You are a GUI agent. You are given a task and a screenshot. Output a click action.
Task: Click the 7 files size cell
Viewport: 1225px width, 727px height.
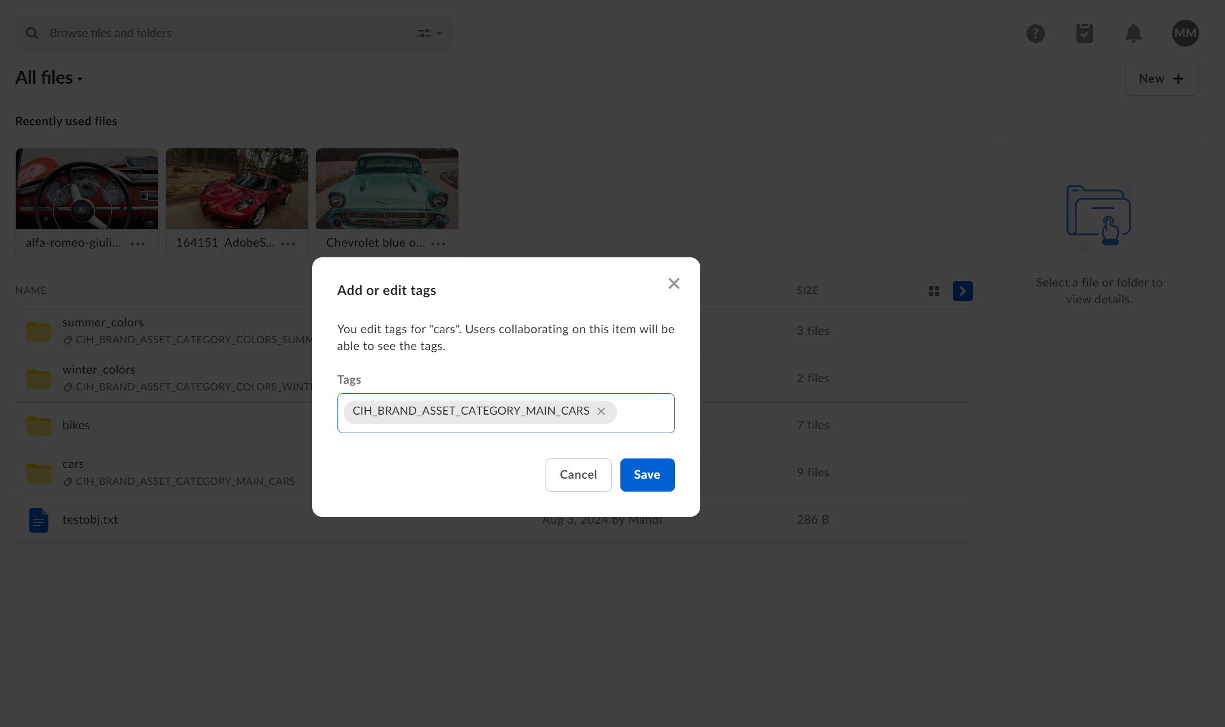(x=813, y=425)
